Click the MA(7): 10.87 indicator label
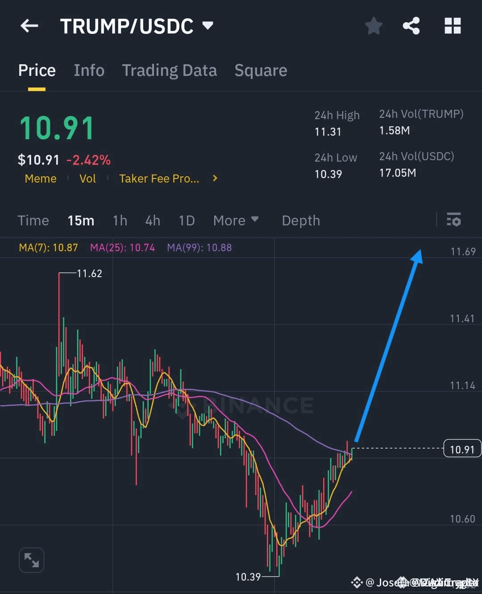482x594 pixels. (x=48, y=248)
